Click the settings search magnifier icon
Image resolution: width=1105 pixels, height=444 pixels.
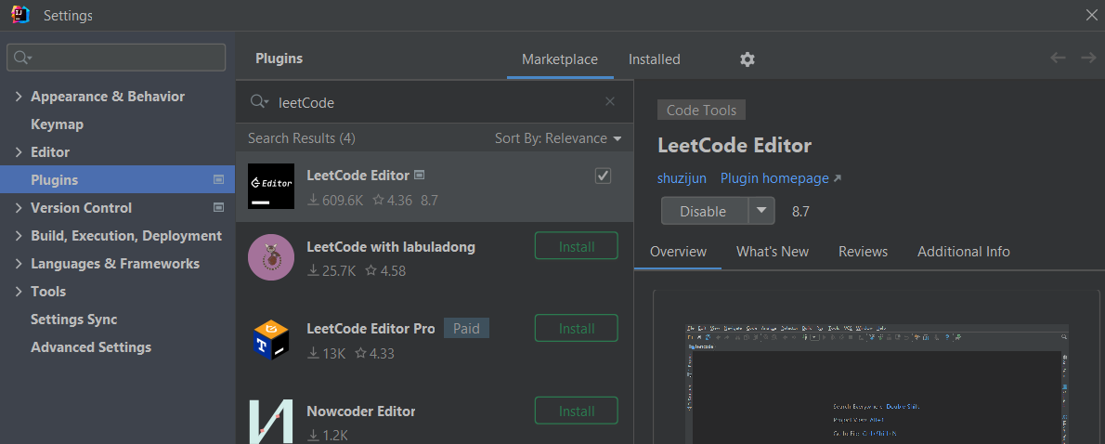22,57
